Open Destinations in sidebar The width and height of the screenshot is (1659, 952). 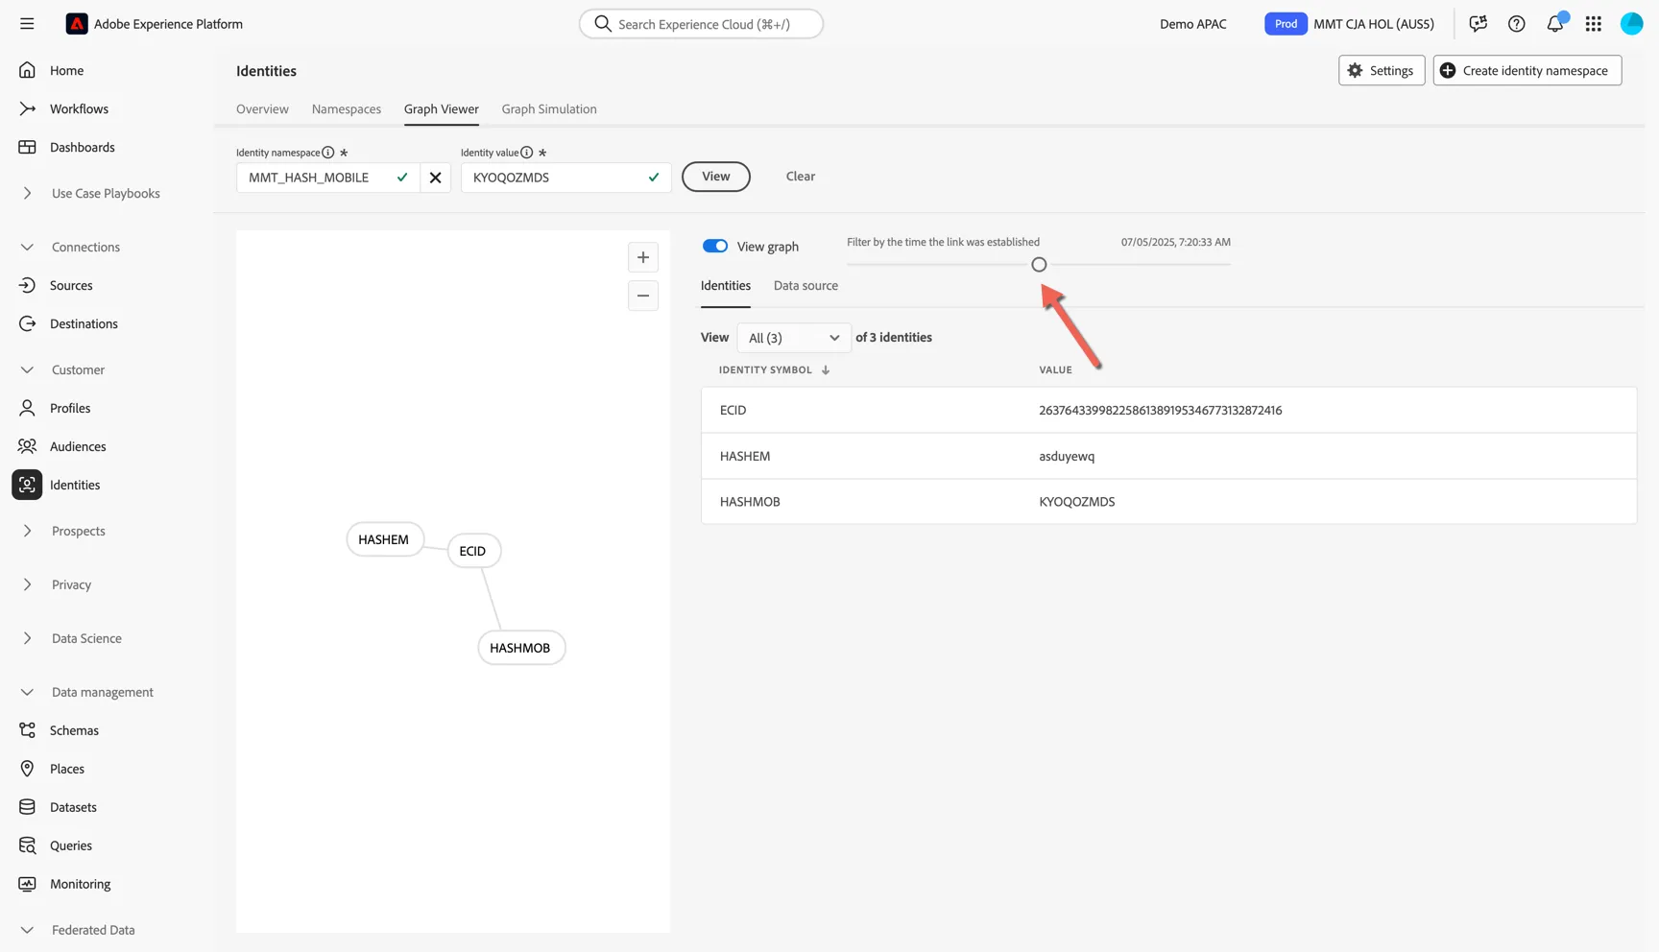click(84, 323)
